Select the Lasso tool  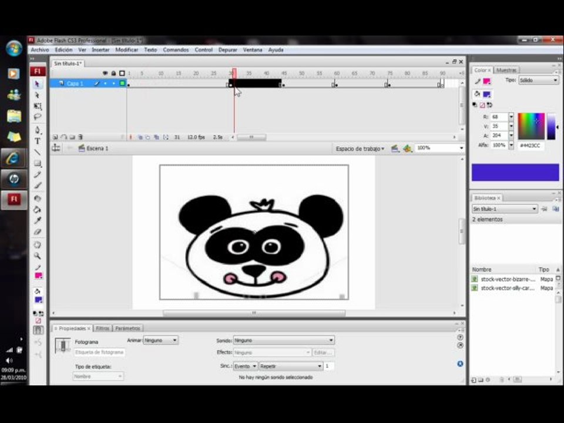click(x=37, y=117)
